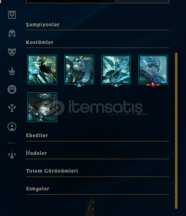
Task: Select the white-haired archer skin thumbnail
Action: click(116, 70)
